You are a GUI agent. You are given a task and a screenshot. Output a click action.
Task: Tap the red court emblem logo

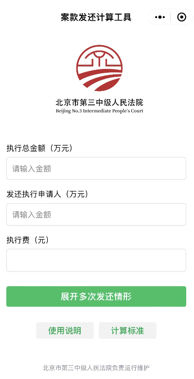99,68
